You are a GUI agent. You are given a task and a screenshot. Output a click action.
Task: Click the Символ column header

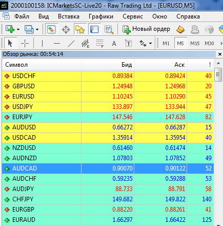(x=42, y=65)
